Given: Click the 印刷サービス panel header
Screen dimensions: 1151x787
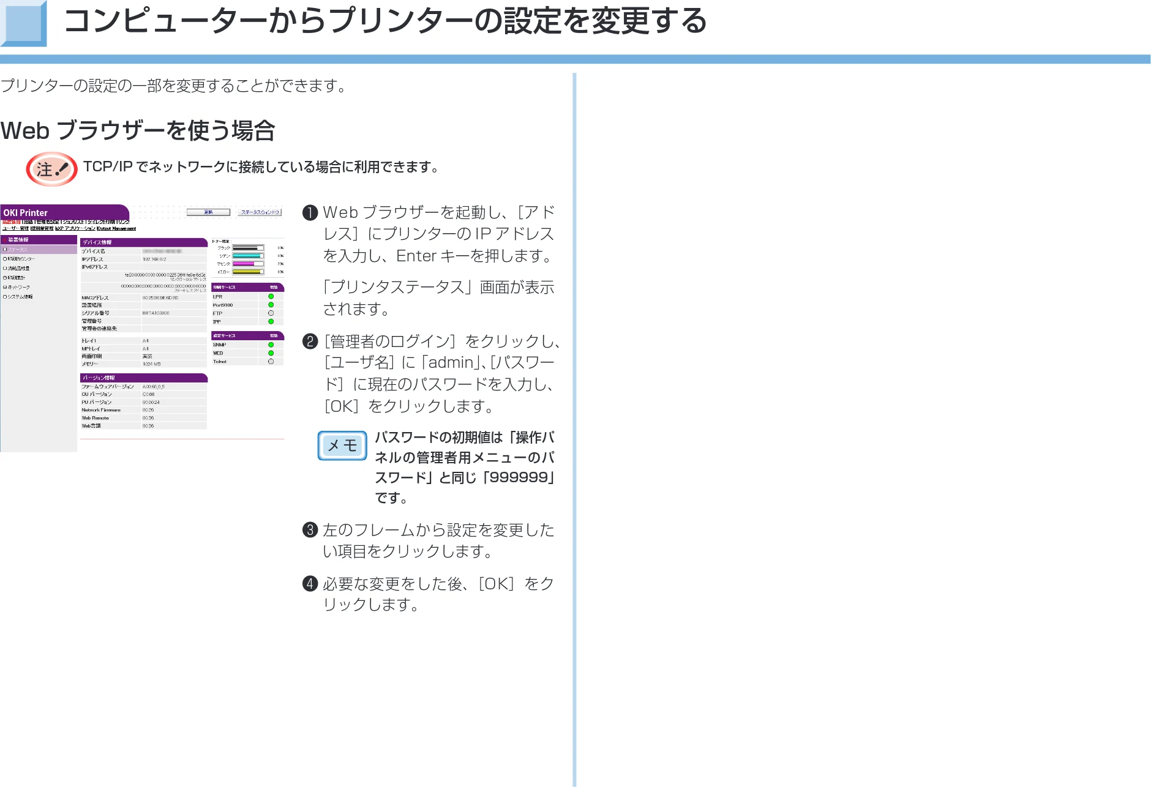Looking at the screenshot, I should point(247,287).
